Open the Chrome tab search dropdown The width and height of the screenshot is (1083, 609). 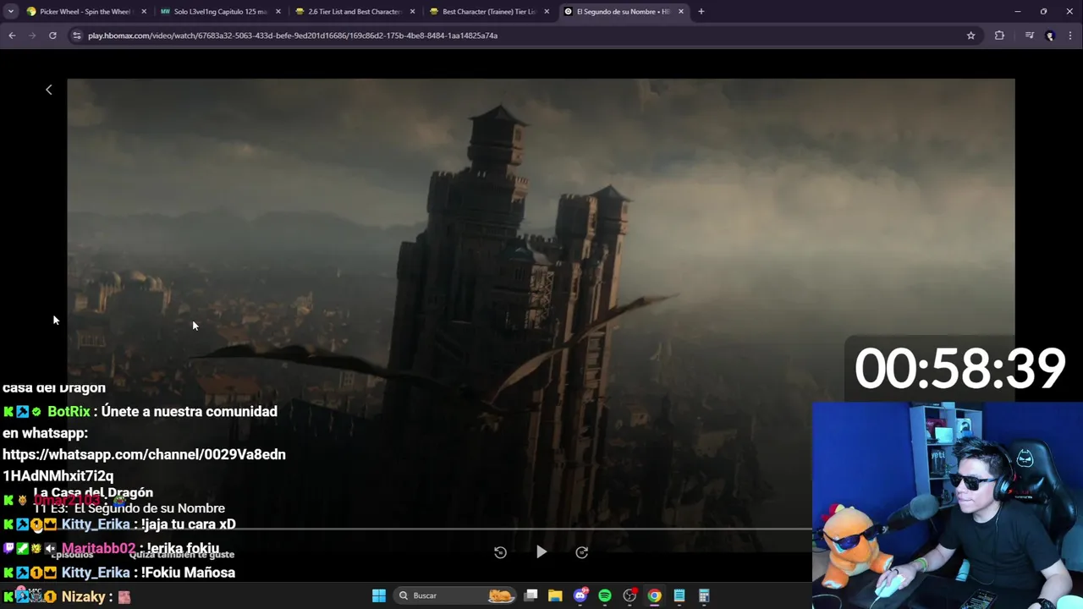pos(11,12)
